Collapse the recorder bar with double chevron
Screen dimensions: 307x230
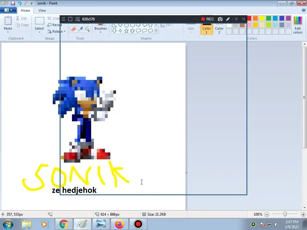(236, 19)
